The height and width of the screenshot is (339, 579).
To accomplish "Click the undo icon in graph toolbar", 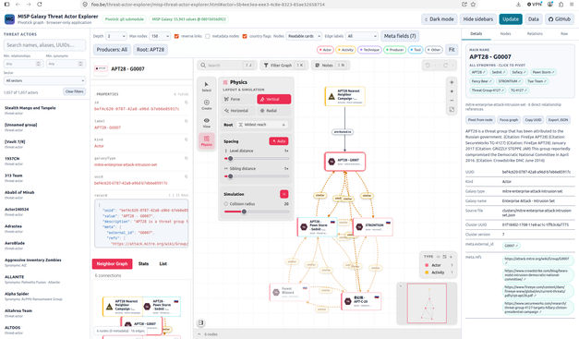I will tap(428, 66).
